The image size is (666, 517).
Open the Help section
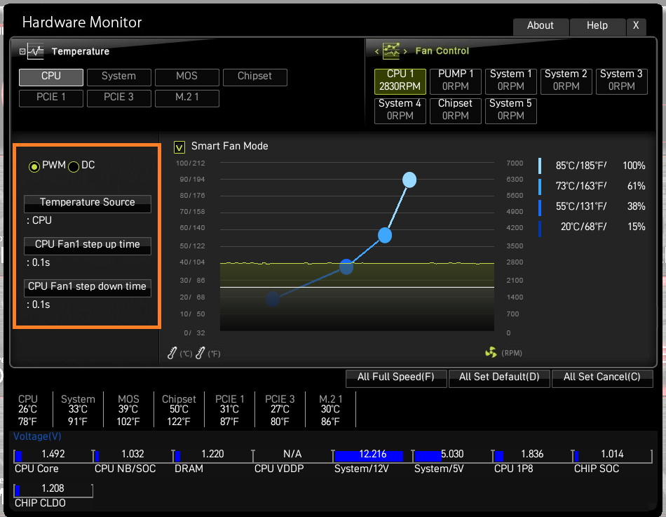(x=597, y=27)
